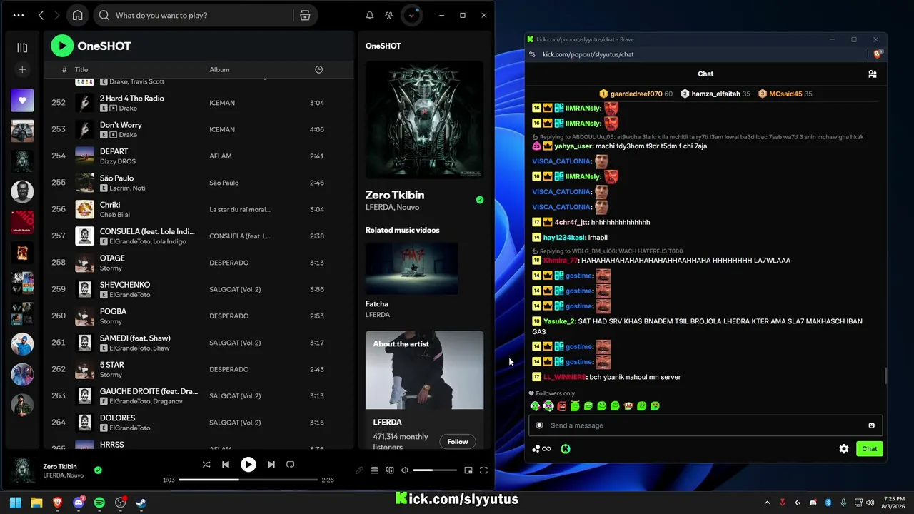Send the message with green Chat button

tap(870, 449)
